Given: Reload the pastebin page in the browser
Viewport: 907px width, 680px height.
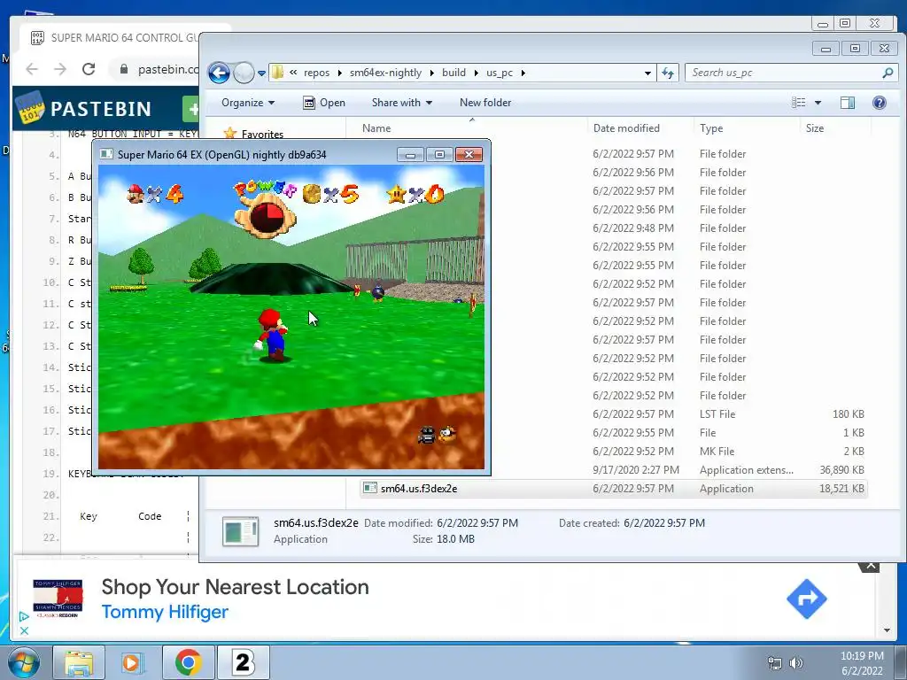Looking at the screenshot, I should [89, 69].
